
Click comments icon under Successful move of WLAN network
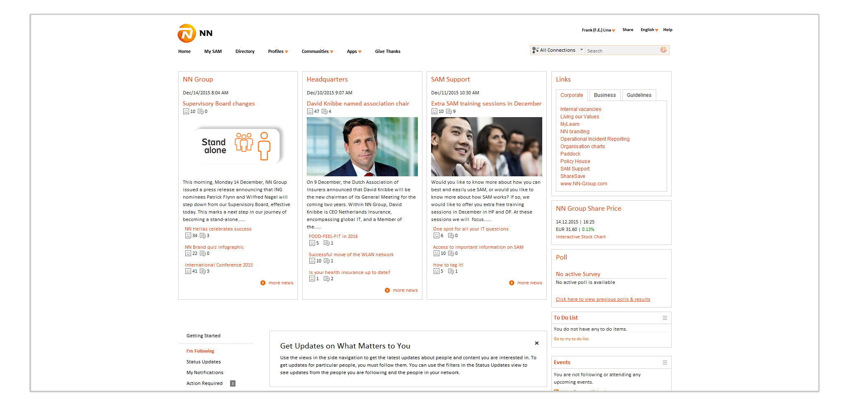tap(327, 261)
